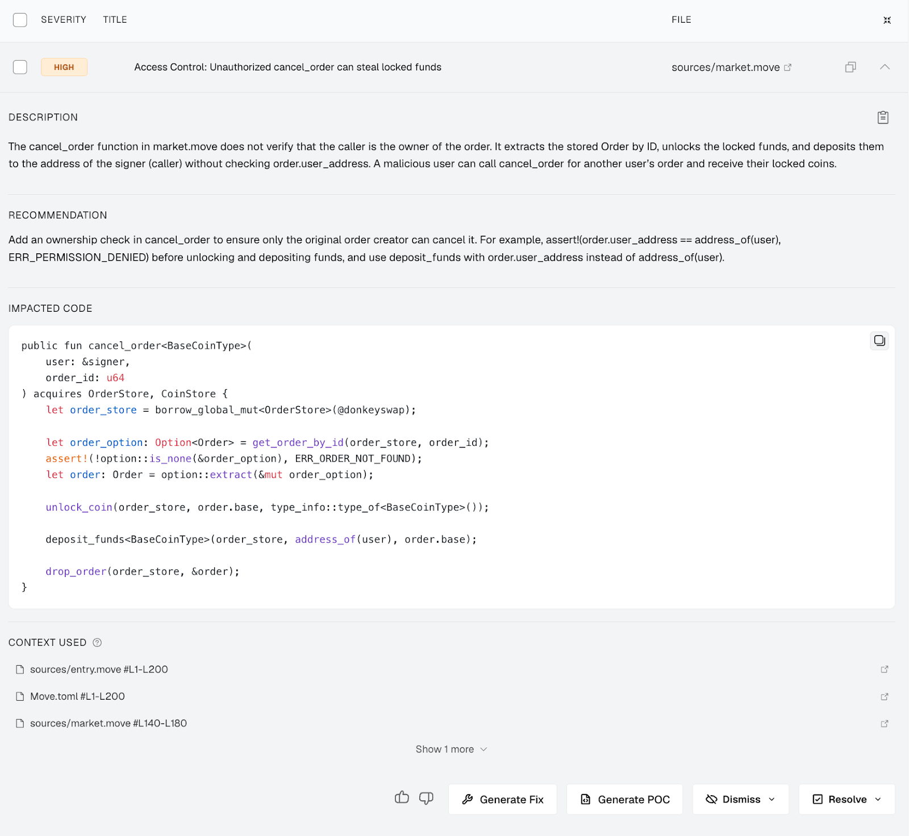Click finding title 'Unauthorized cancel_order can steal locked funds'
This screenshot has height=836, width=909.
(326, 67)
